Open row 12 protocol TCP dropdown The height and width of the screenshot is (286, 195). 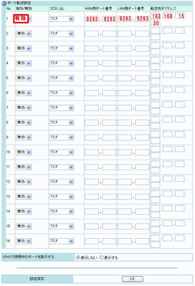point(61,182)
